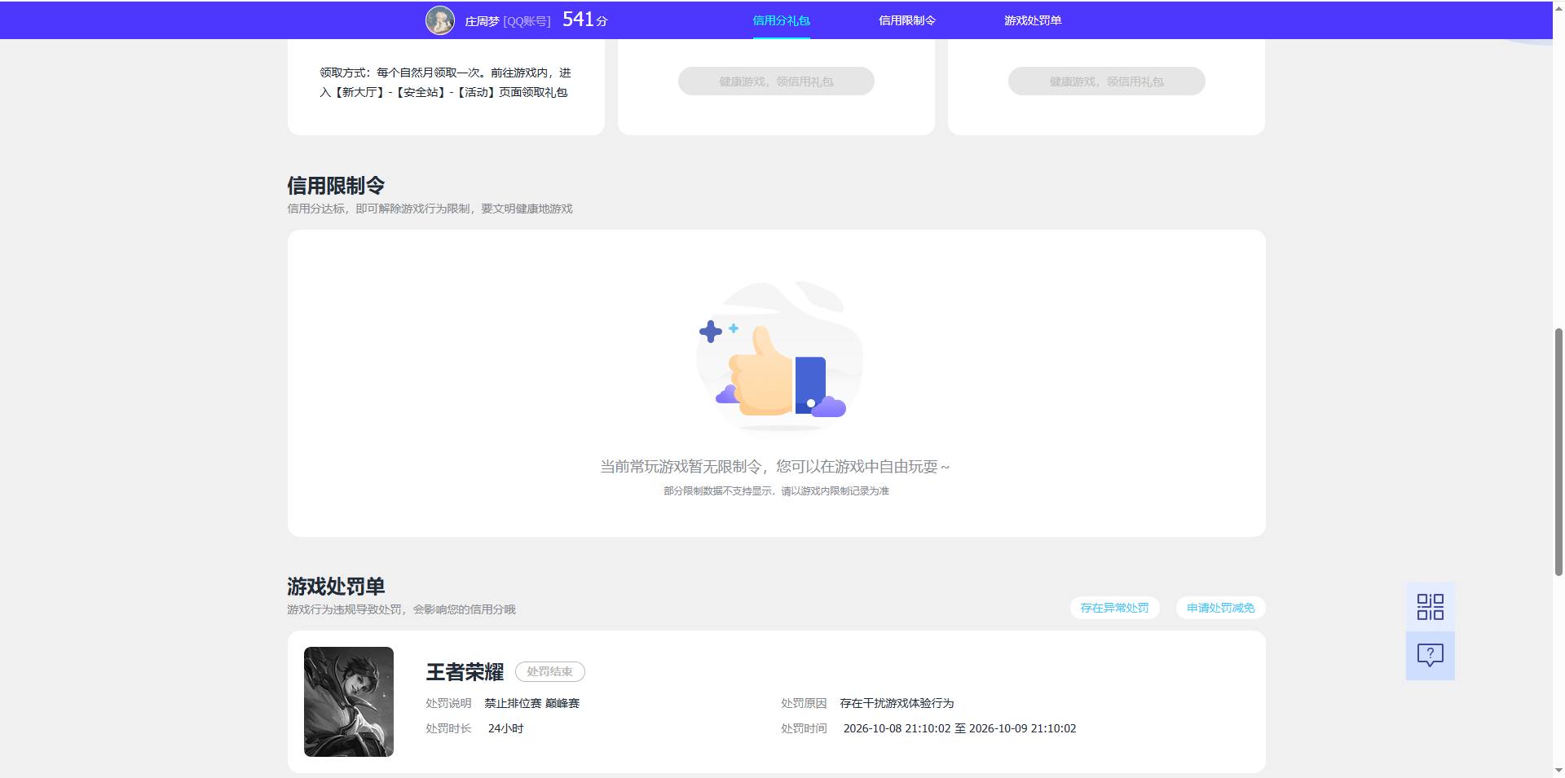Open the help question chat icon
Screen dimensions: 1565x778
(x=1430, y=655)
